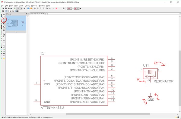The image size is (181, 119).
Task: Click the Print toolbar icon
Action: point(9,8)
